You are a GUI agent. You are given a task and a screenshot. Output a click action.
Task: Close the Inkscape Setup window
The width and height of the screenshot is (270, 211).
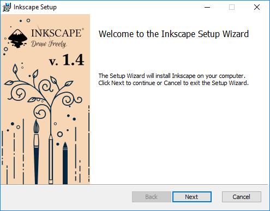tap(257, 7)
